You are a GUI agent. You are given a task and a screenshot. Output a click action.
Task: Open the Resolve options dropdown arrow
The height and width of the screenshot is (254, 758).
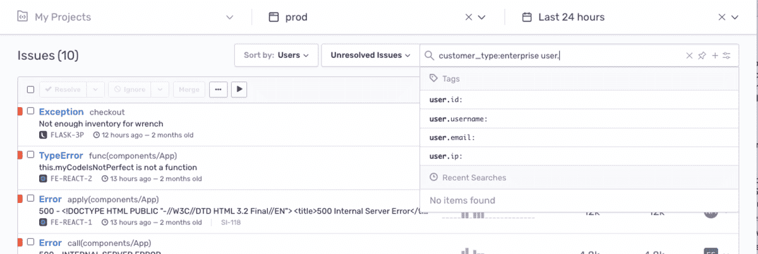click(x=95, y=89)
